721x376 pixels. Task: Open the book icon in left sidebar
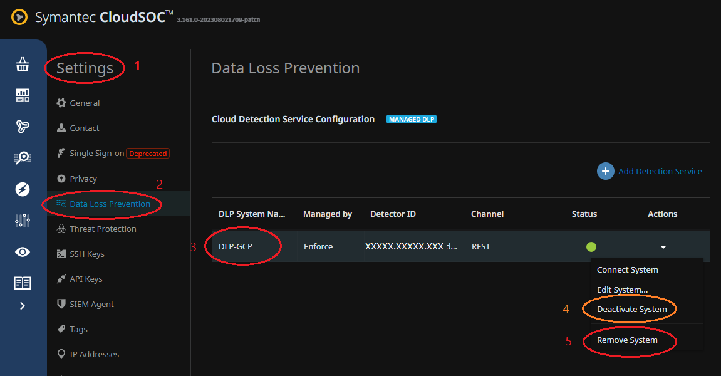point(23,283)
